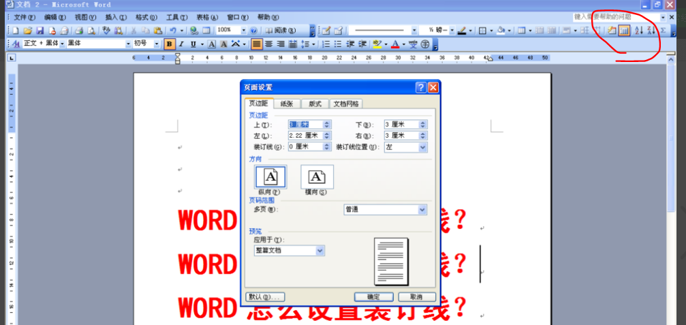Click the Print Preview magnifier icon
The width and height of the screenshot is (686, 325).
click(x=91, y=31)
